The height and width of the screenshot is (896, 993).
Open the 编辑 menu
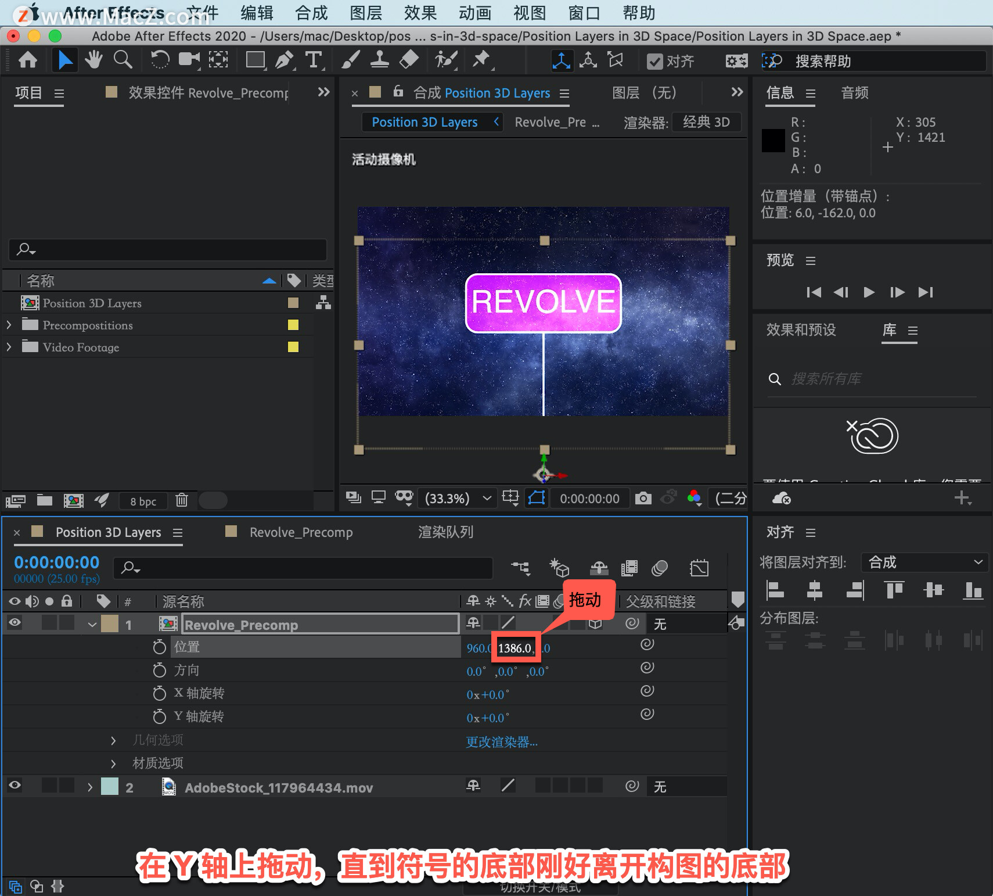point(257,13)
